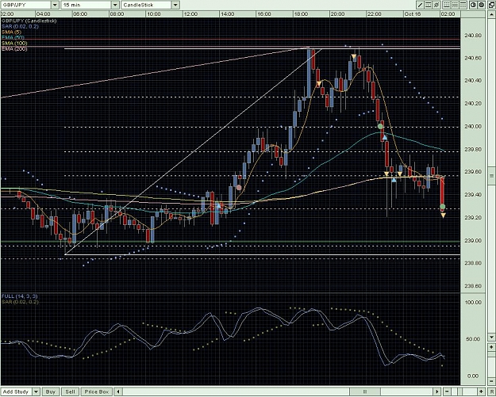Click the horizontal scrollbar thumb
Viewport: 496px width, 397px height.
point(365,391)
